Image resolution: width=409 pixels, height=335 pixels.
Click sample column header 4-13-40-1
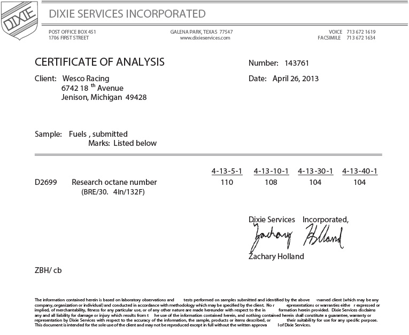(x=360, y=172)
